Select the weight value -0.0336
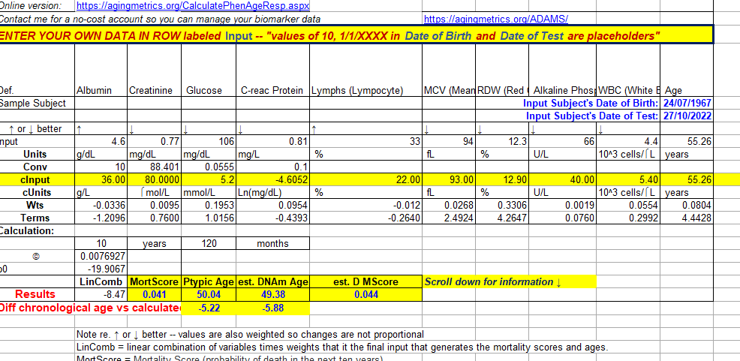Screen dimensions: 740x361 point(101,206)
